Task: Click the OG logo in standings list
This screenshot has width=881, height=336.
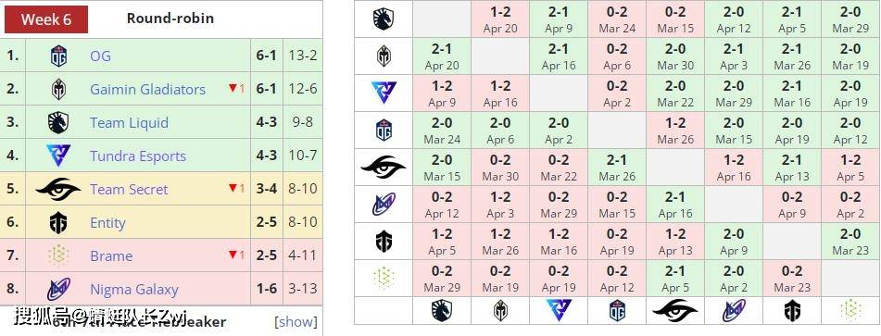Action: tap(58, 56)
